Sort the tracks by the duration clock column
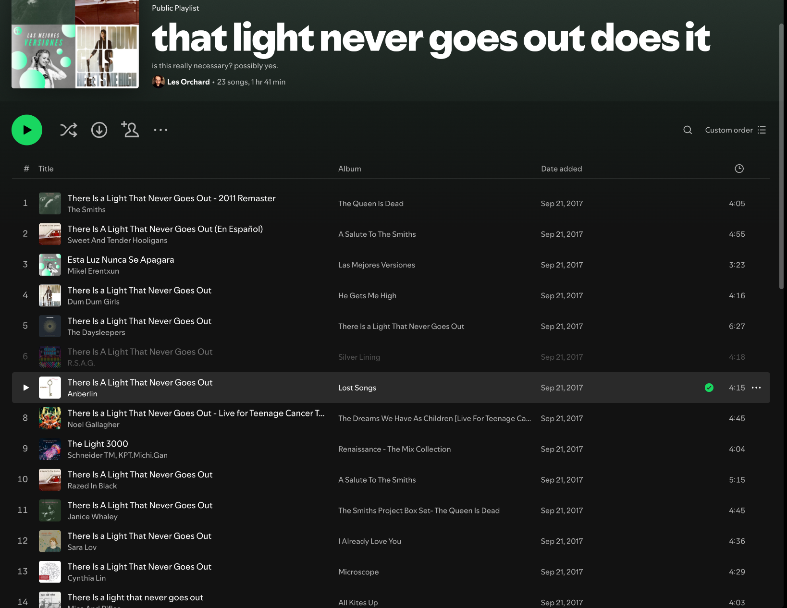This screenshot has height=608, width=787. 739,169
